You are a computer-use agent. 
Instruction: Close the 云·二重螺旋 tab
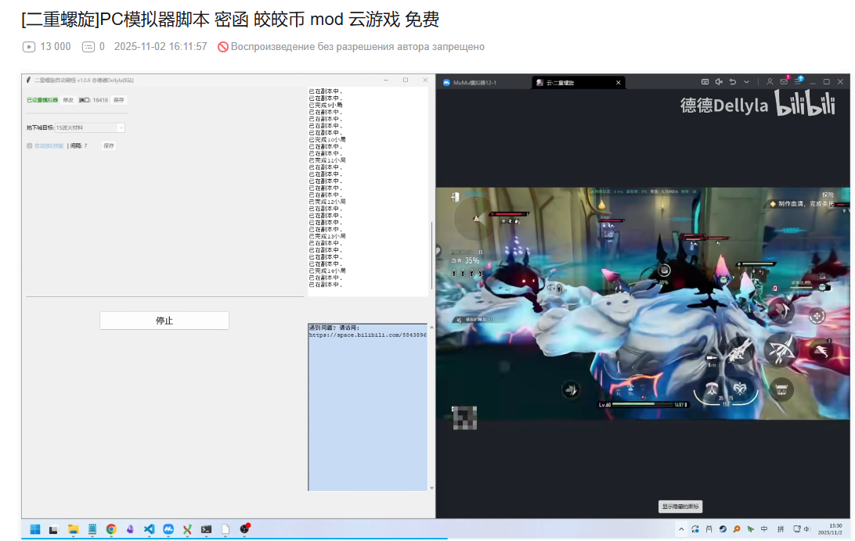pyautogui.click(x=619, y=83)
